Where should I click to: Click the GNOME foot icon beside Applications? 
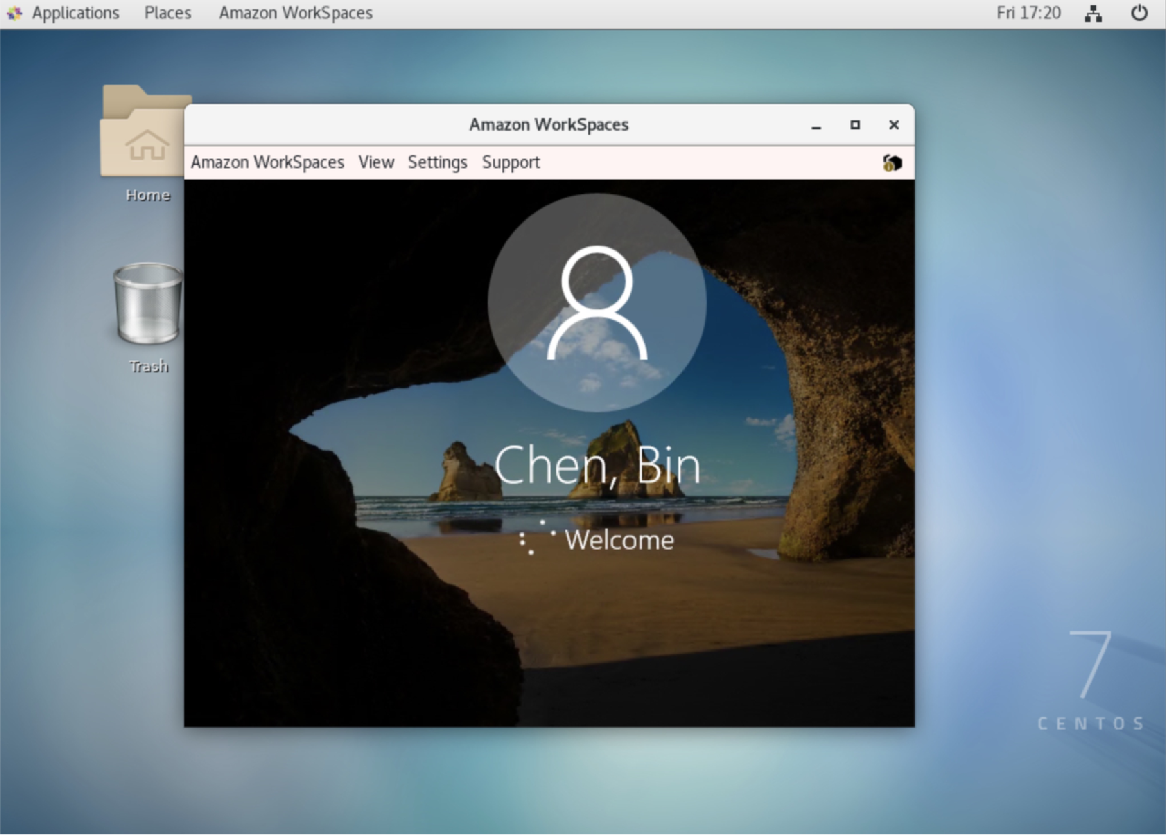pos(15,13)
